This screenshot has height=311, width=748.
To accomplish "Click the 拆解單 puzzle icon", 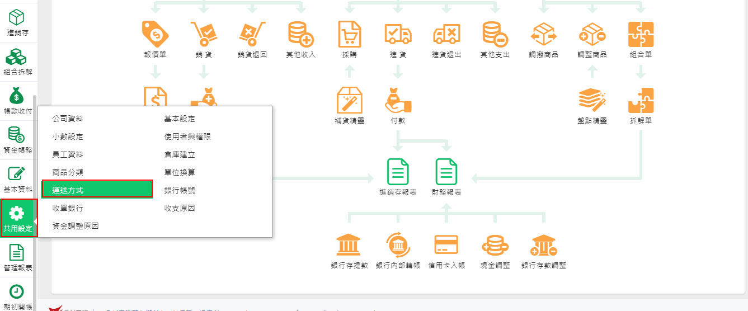I will point(641,100).
